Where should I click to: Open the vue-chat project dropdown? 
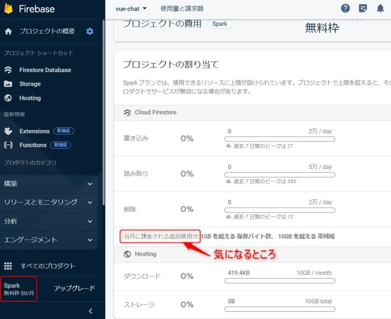[131, 9]
